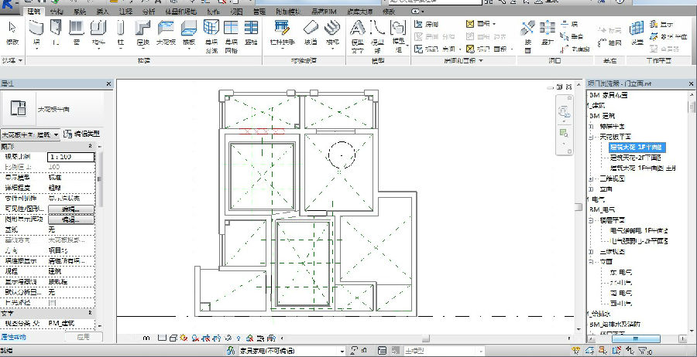Select the Stair tool icon

(x=331, y=32)
